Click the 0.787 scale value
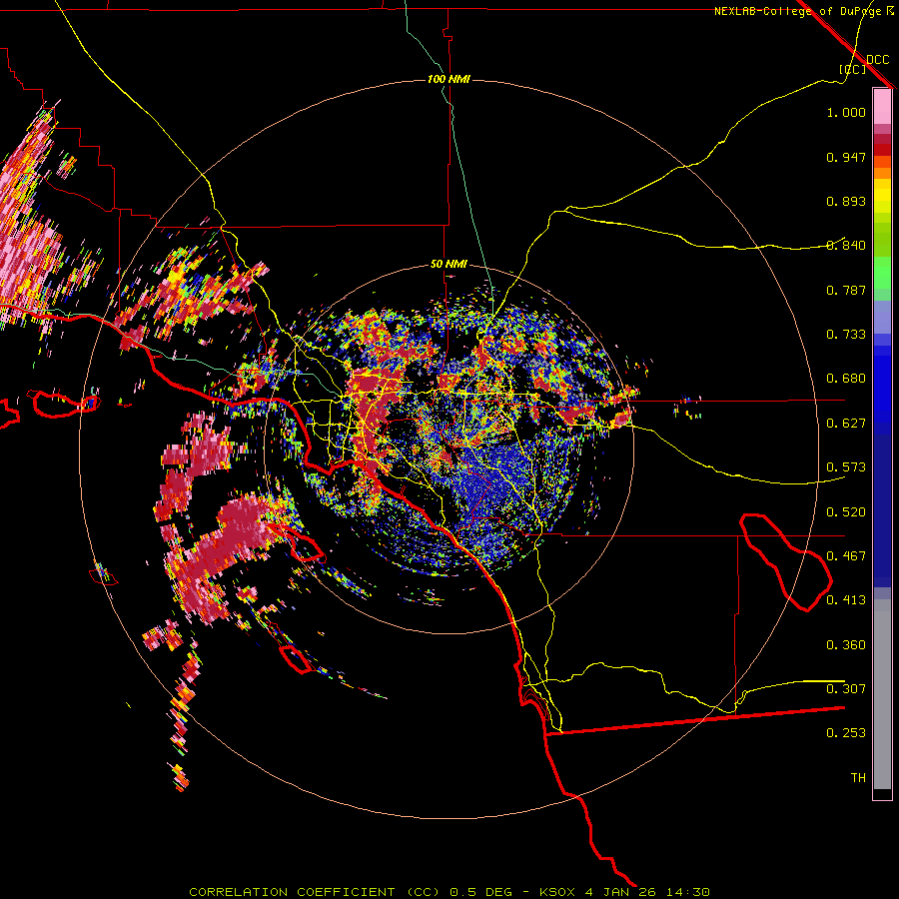The image size is (899, 899). click(x=846, y=290)
